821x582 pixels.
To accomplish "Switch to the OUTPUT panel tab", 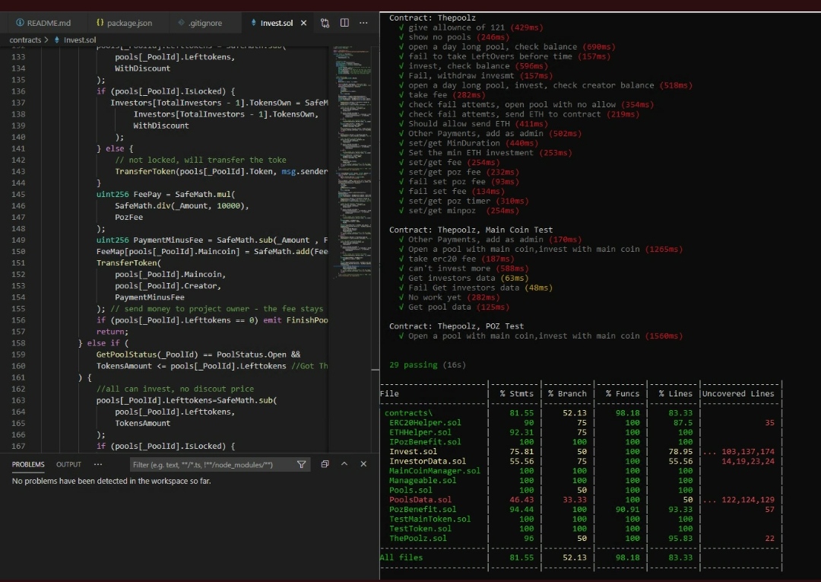I will click(68, 464).
